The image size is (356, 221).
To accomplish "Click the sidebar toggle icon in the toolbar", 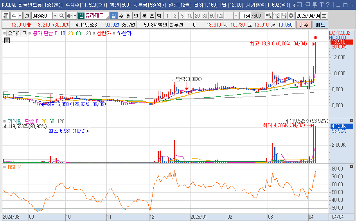I will click(x=6, y=16).
